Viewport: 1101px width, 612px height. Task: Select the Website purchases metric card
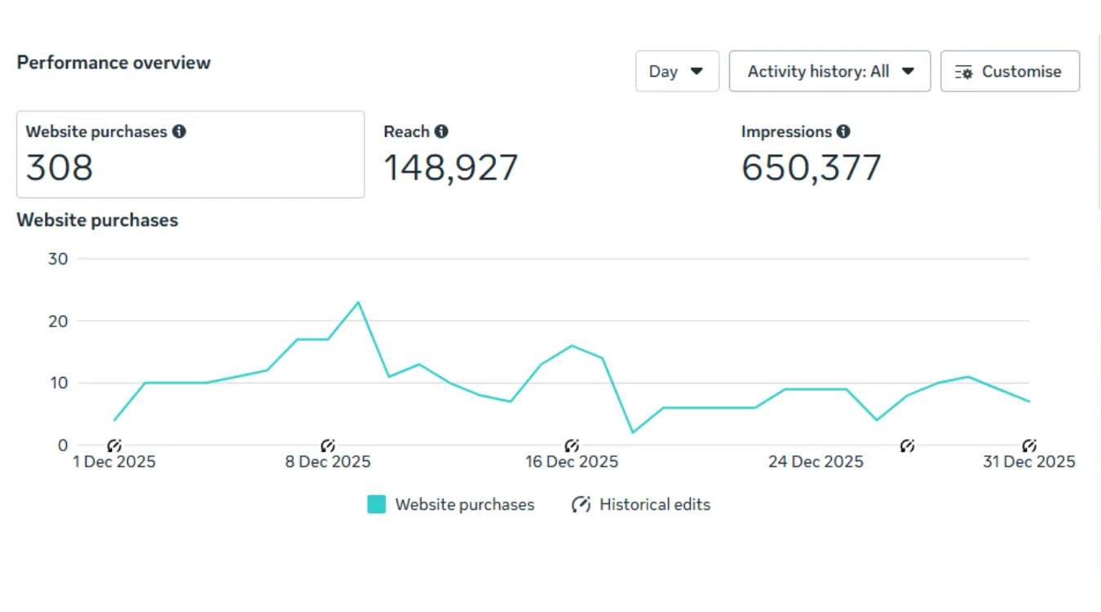pos(190,154)
